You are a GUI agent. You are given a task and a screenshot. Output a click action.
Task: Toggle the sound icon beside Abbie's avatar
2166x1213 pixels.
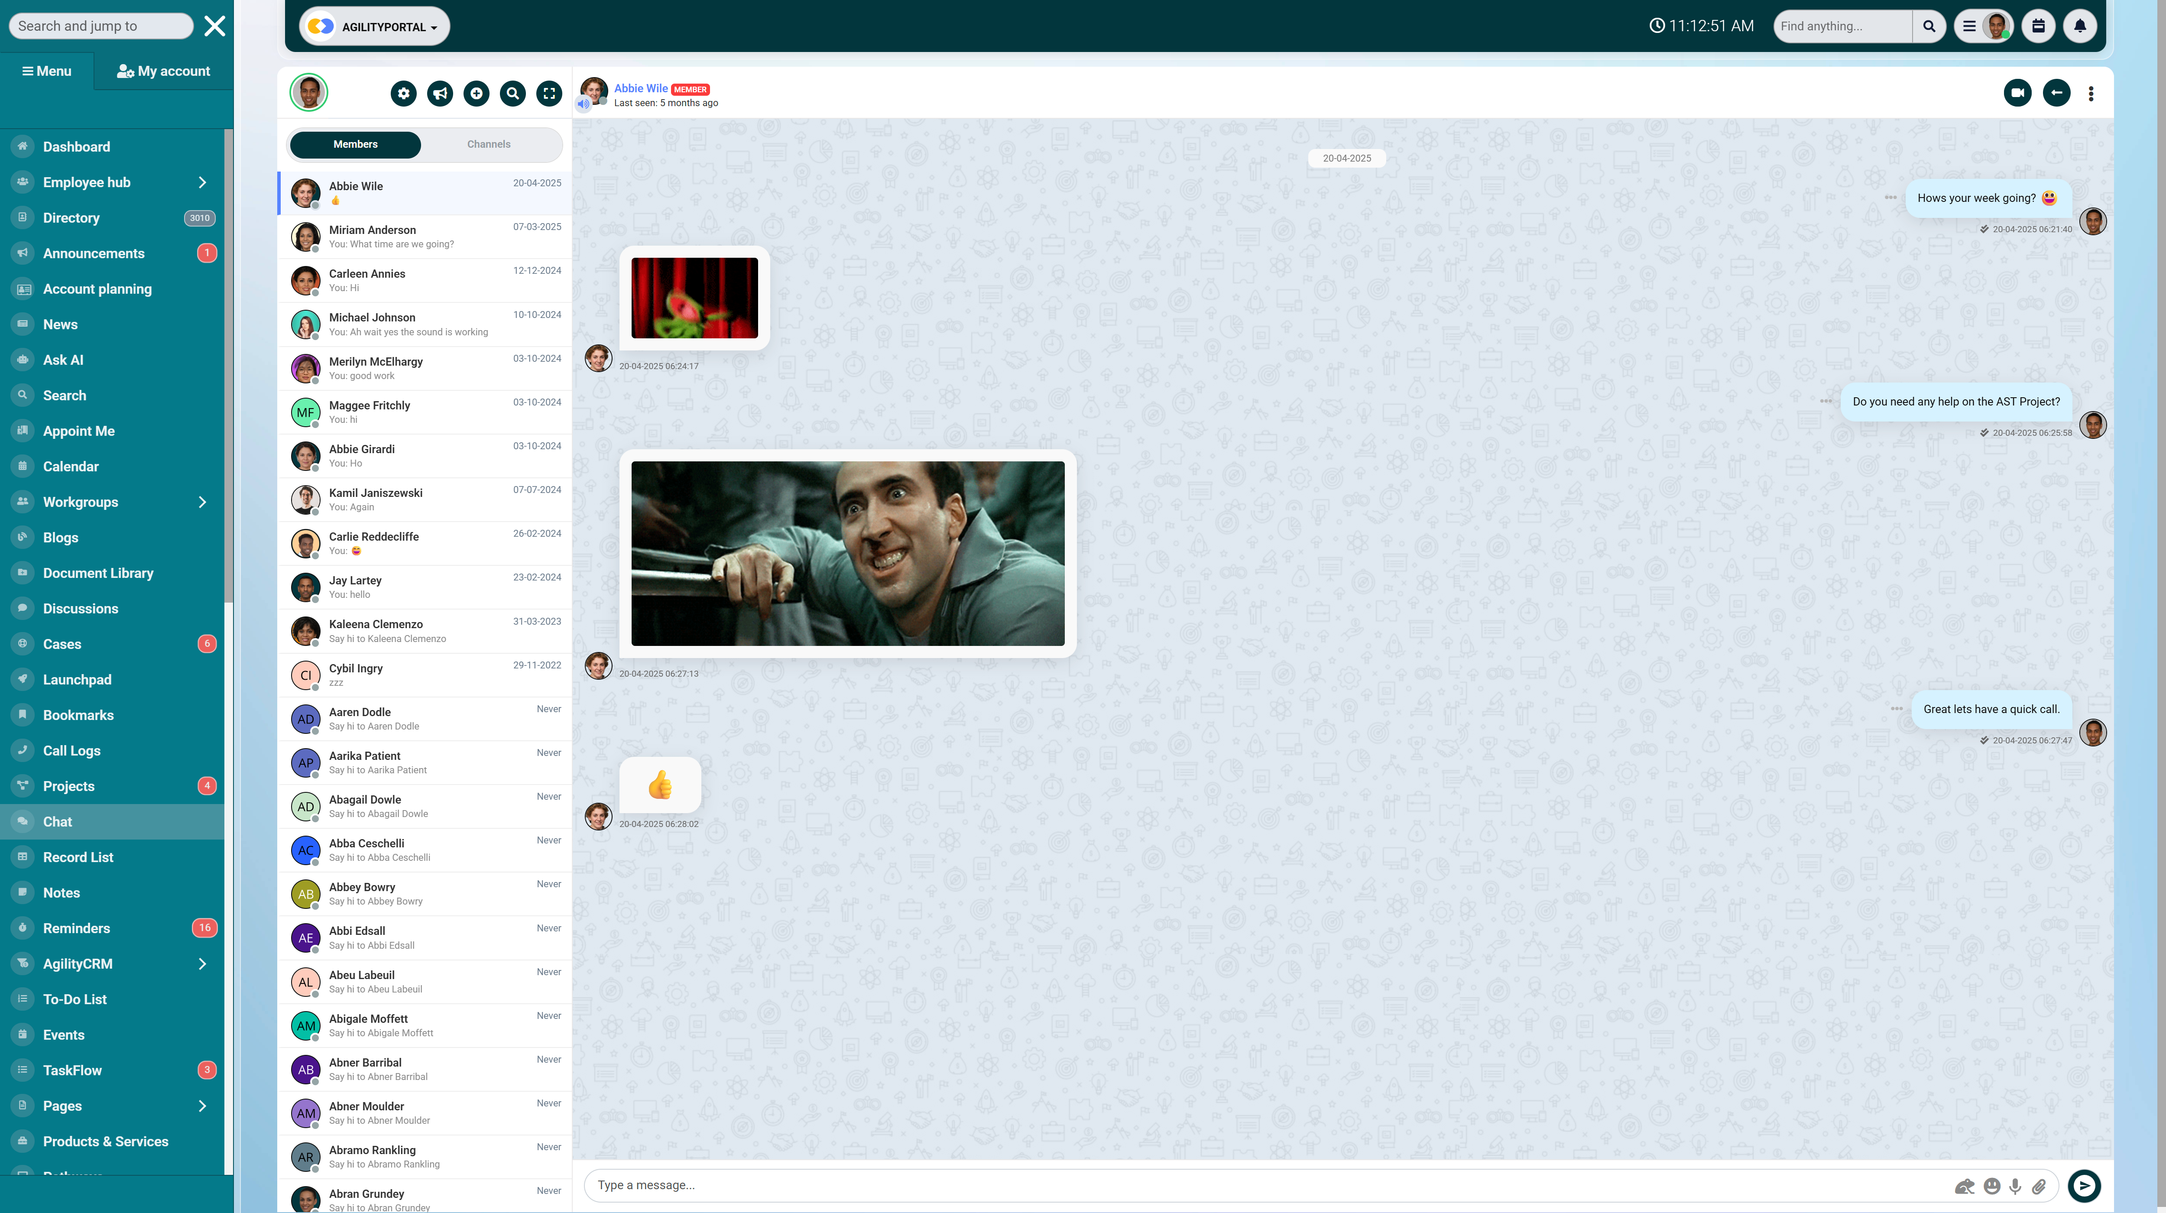[x=583, y=104]
